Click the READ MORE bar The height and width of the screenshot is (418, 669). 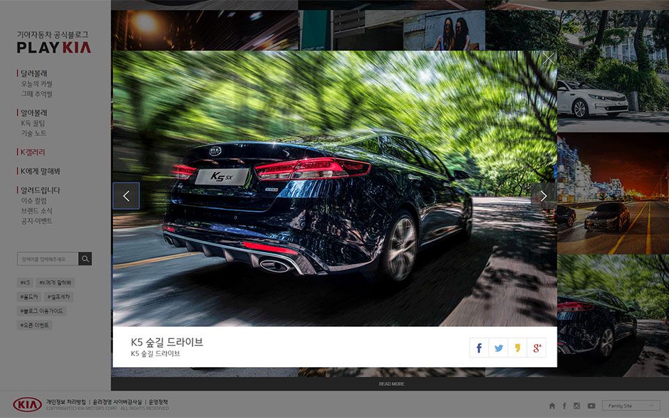(x=391, y=384)
